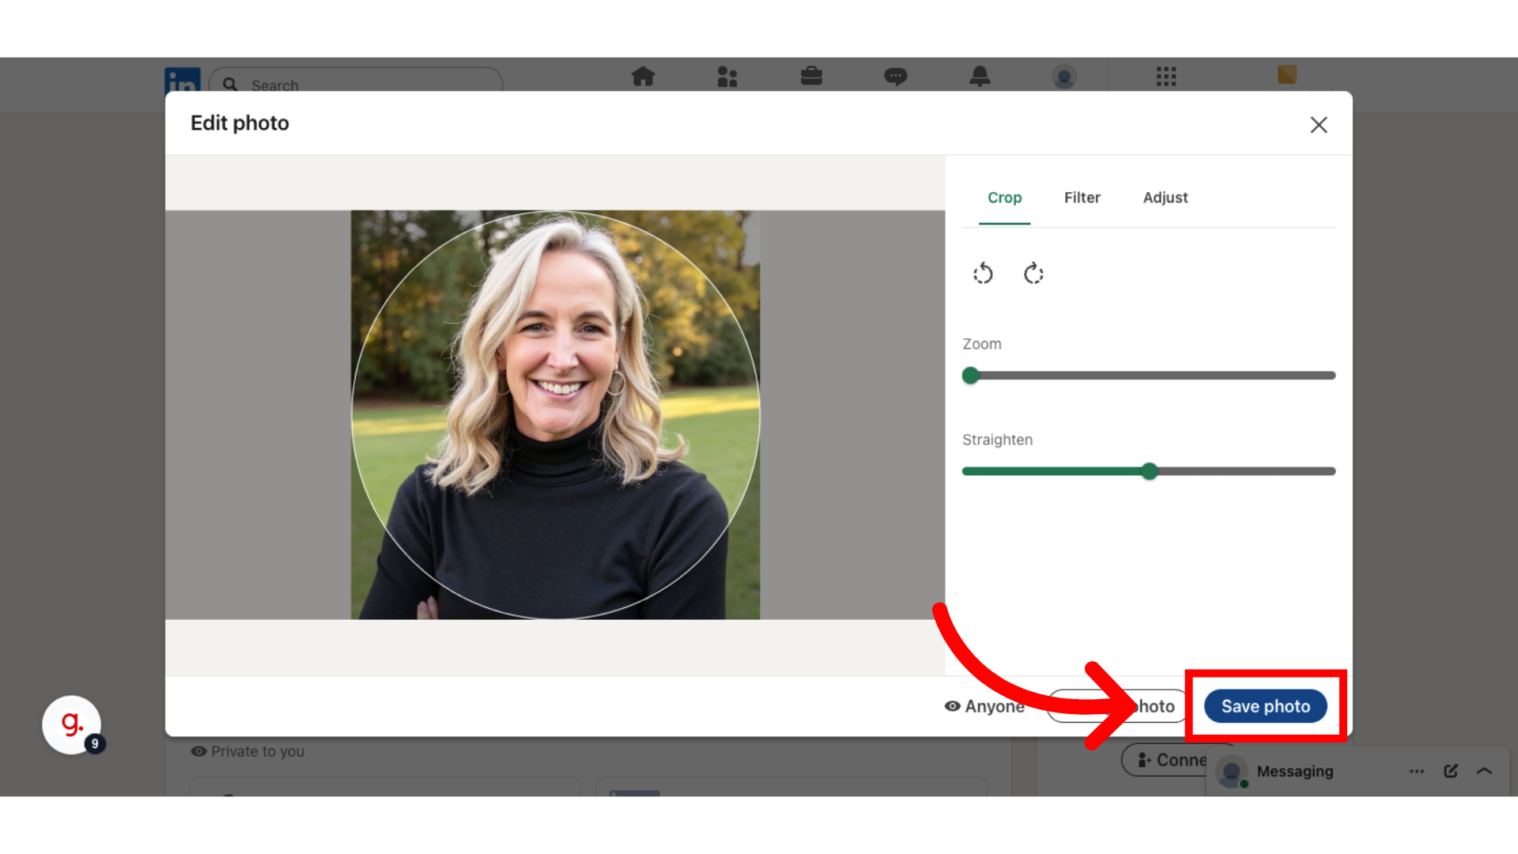This screenshot has height=854, width=1518.
Task: Open Messaging options three-dot menu
Action: tap(1416, 771)
